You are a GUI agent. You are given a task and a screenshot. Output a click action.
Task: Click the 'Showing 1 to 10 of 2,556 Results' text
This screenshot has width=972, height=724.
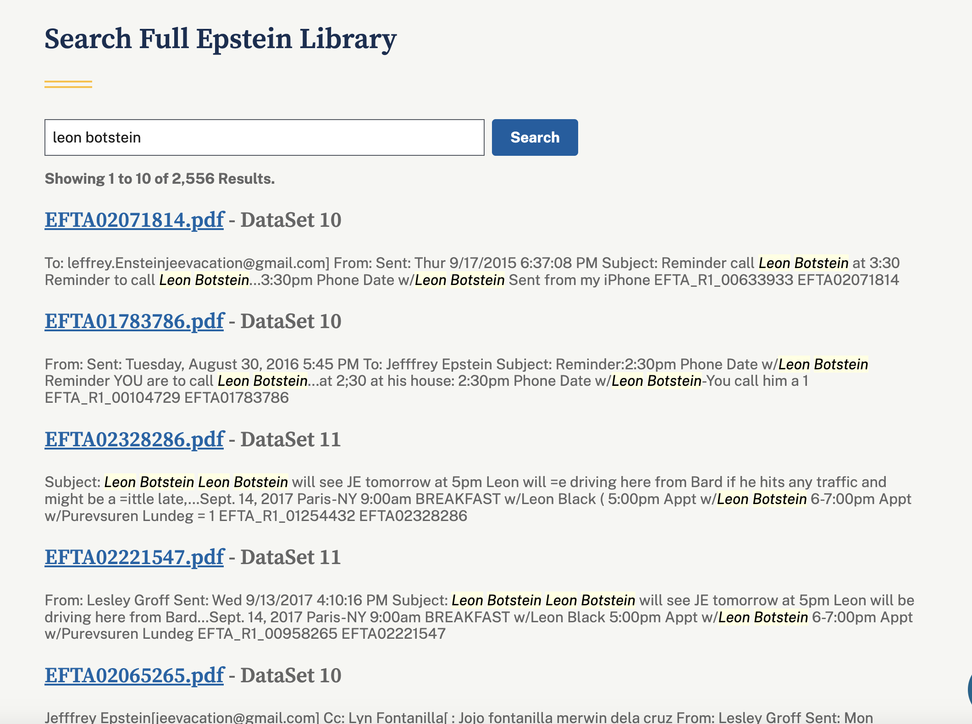click(160, 179)
